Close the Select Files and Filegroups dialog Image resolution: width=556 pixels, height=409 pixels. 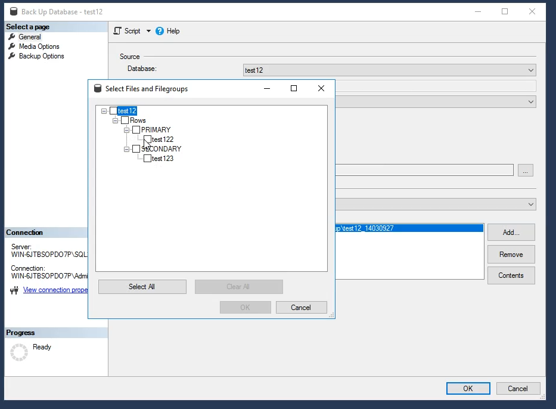click(321, 88)
